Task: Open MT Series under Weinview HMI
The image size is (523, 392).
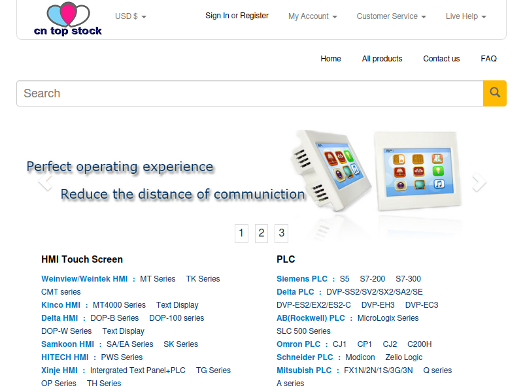Action: (x=158, y=279)
